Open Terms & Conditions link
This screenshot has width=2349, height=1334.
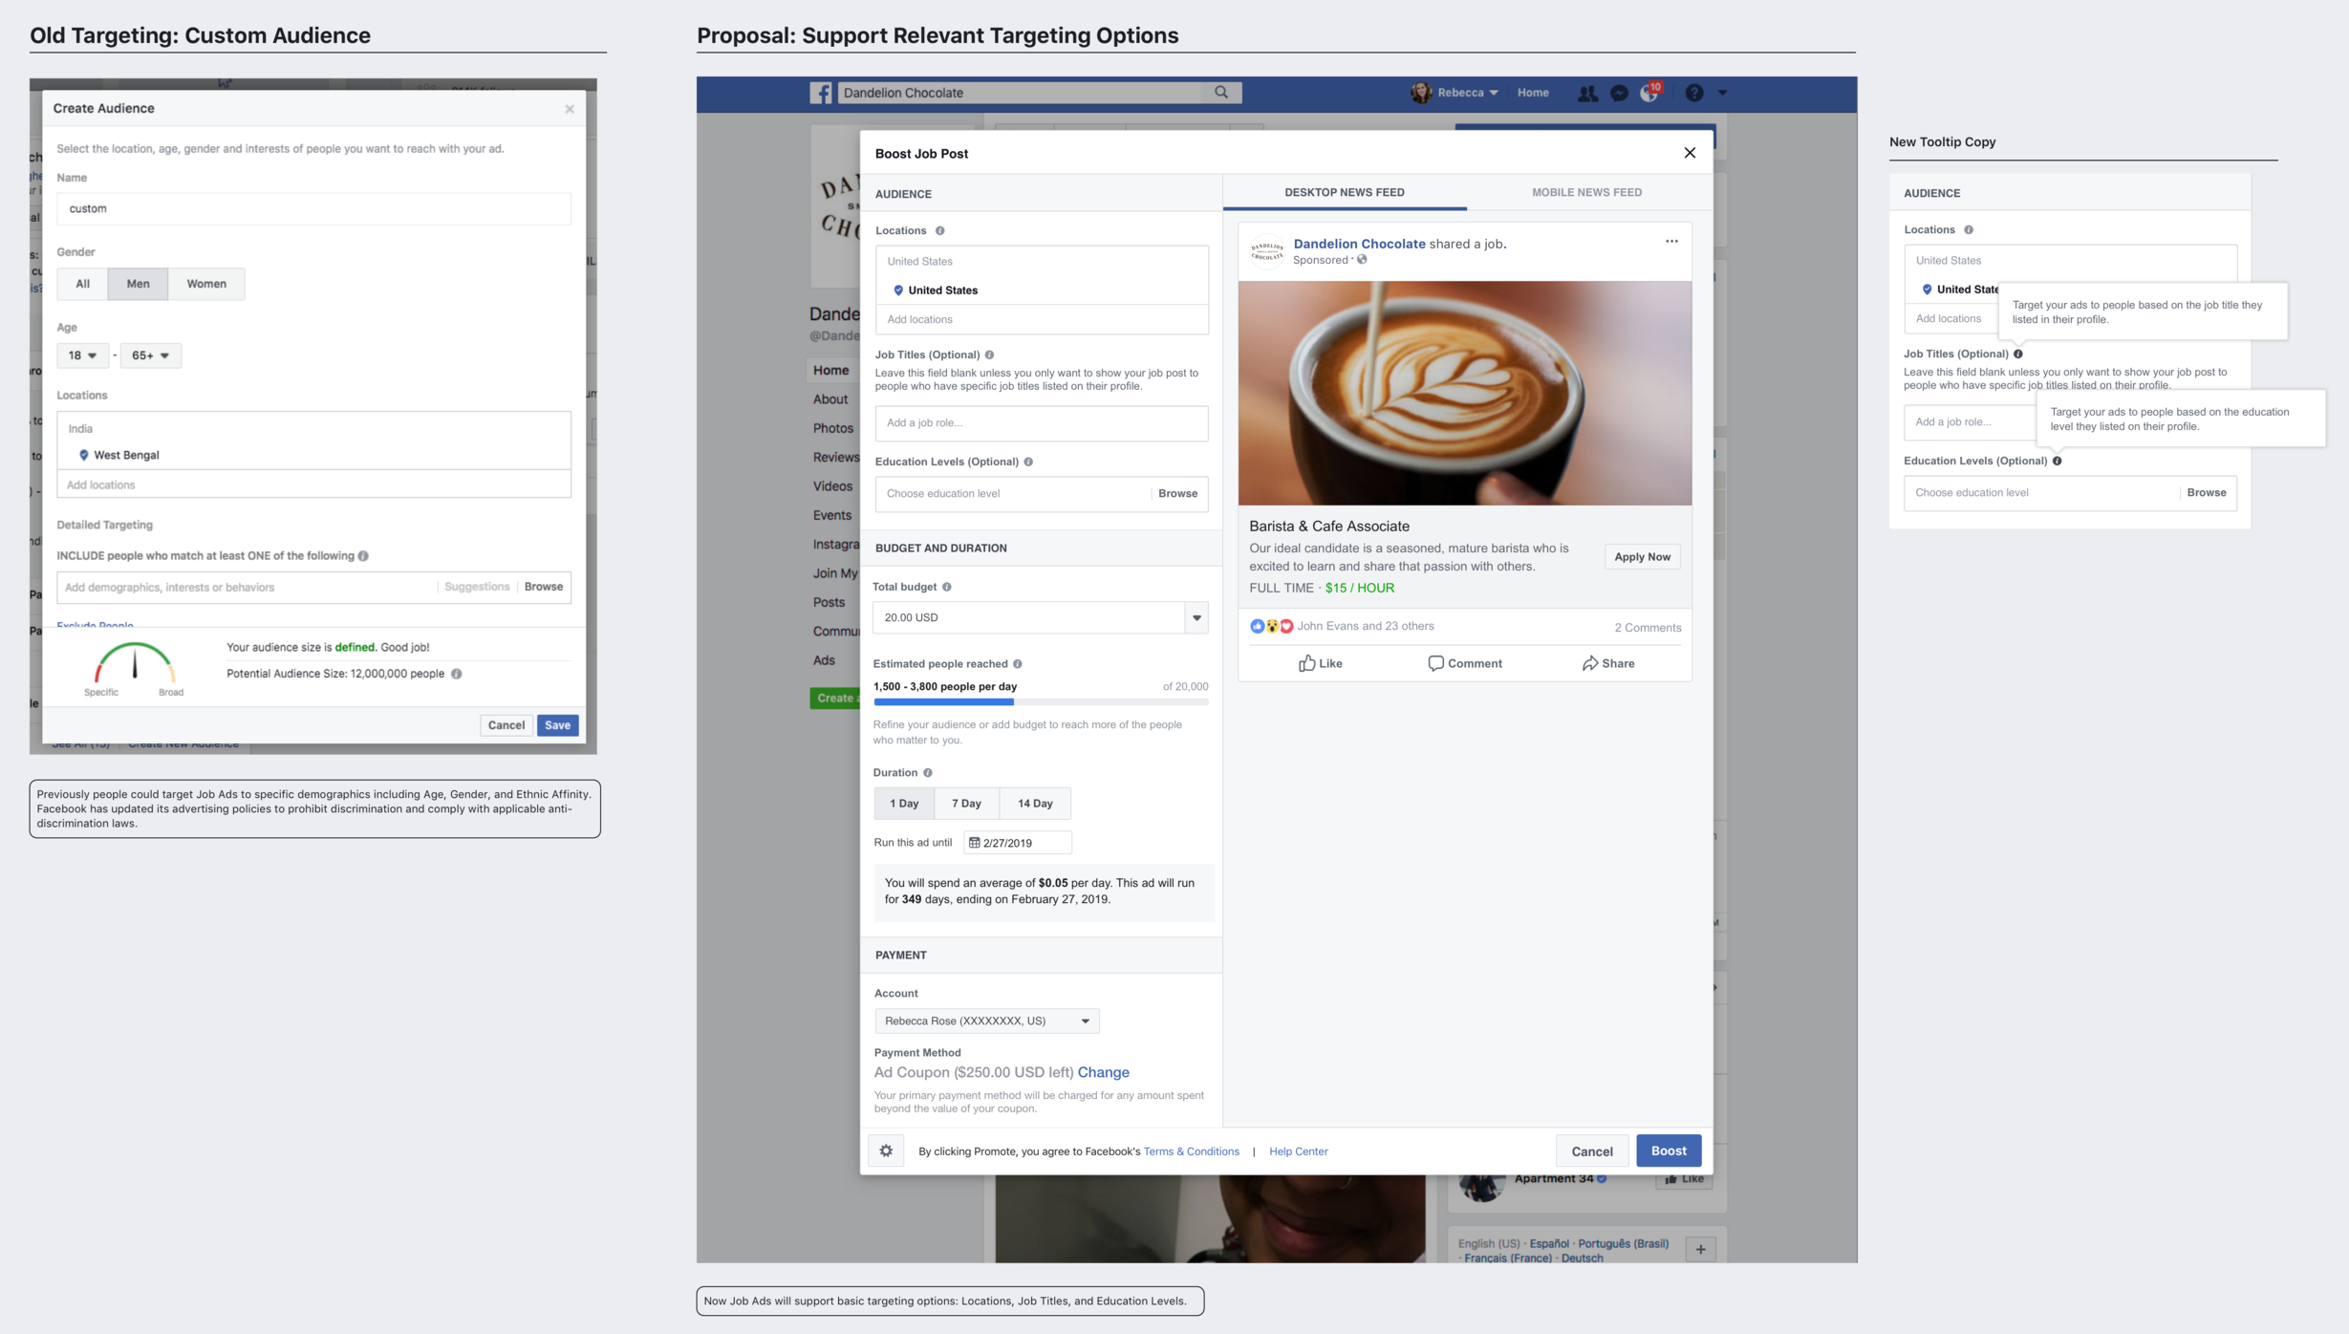pos(1191,1151)
